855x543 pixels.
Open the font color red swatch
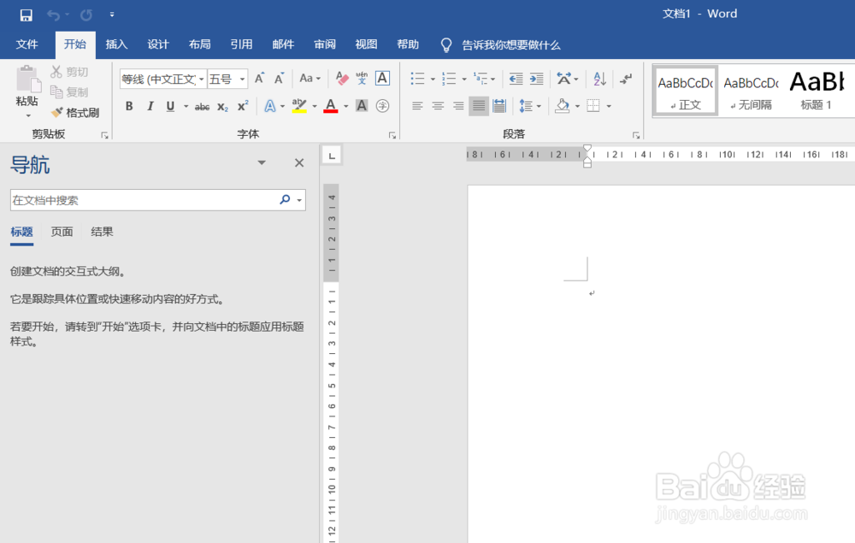pos(329,105)
